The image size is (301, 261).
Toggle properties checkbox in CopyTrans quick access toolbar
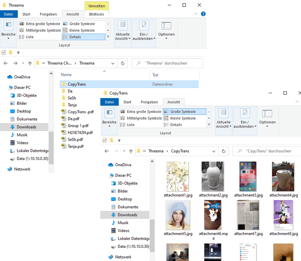tap(105, 140)
